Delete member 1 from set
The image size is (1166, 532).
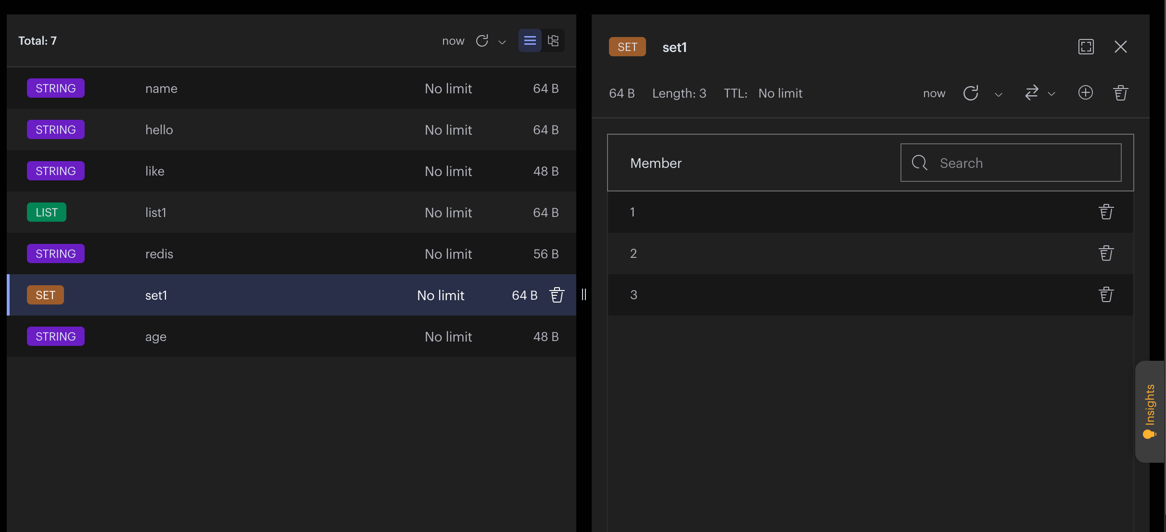pos(1106,212)
